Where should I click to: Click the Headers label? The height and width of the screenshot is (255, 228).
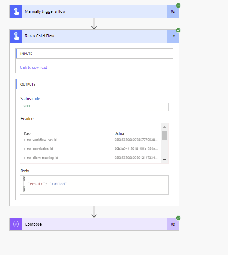point(28,119)
